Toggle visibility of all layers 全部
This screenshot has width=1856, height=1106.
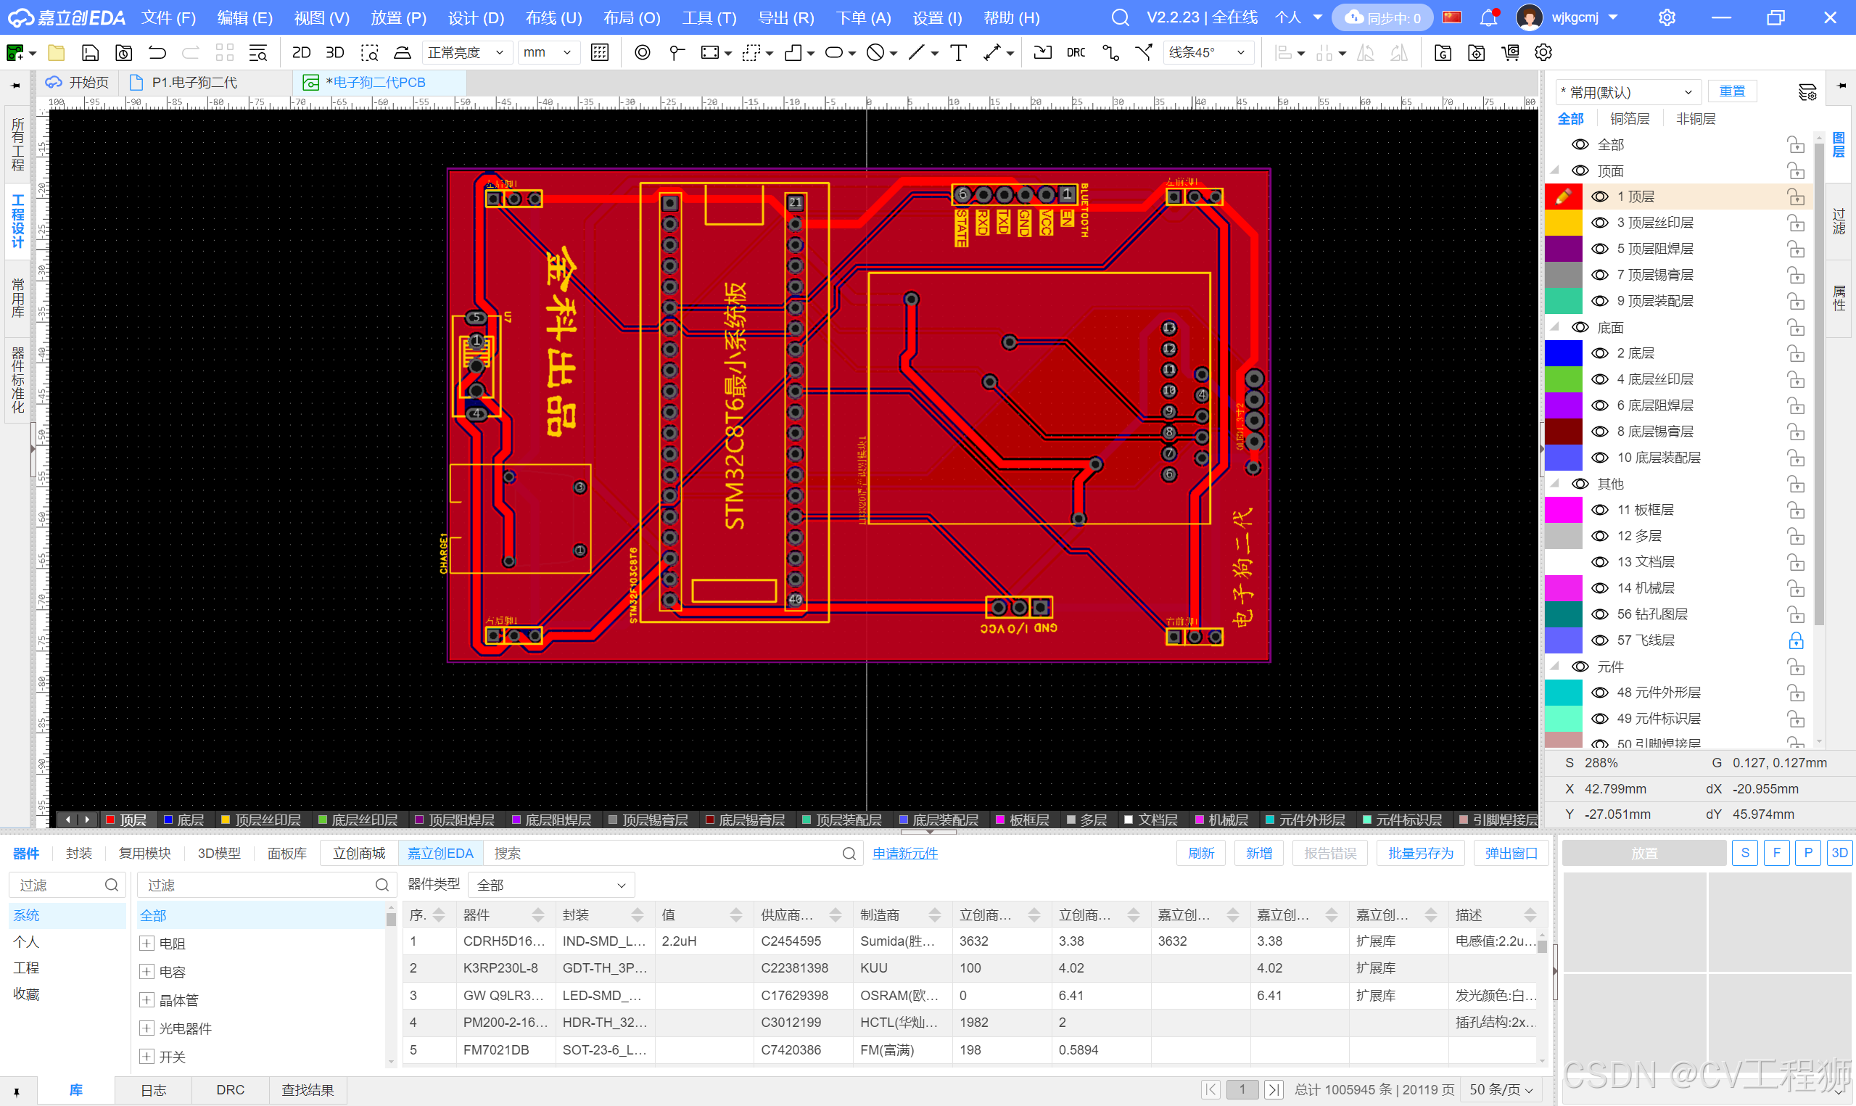point(1580,144)
